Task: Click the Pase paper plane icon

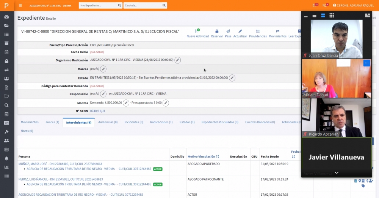Action: (228, 31)
